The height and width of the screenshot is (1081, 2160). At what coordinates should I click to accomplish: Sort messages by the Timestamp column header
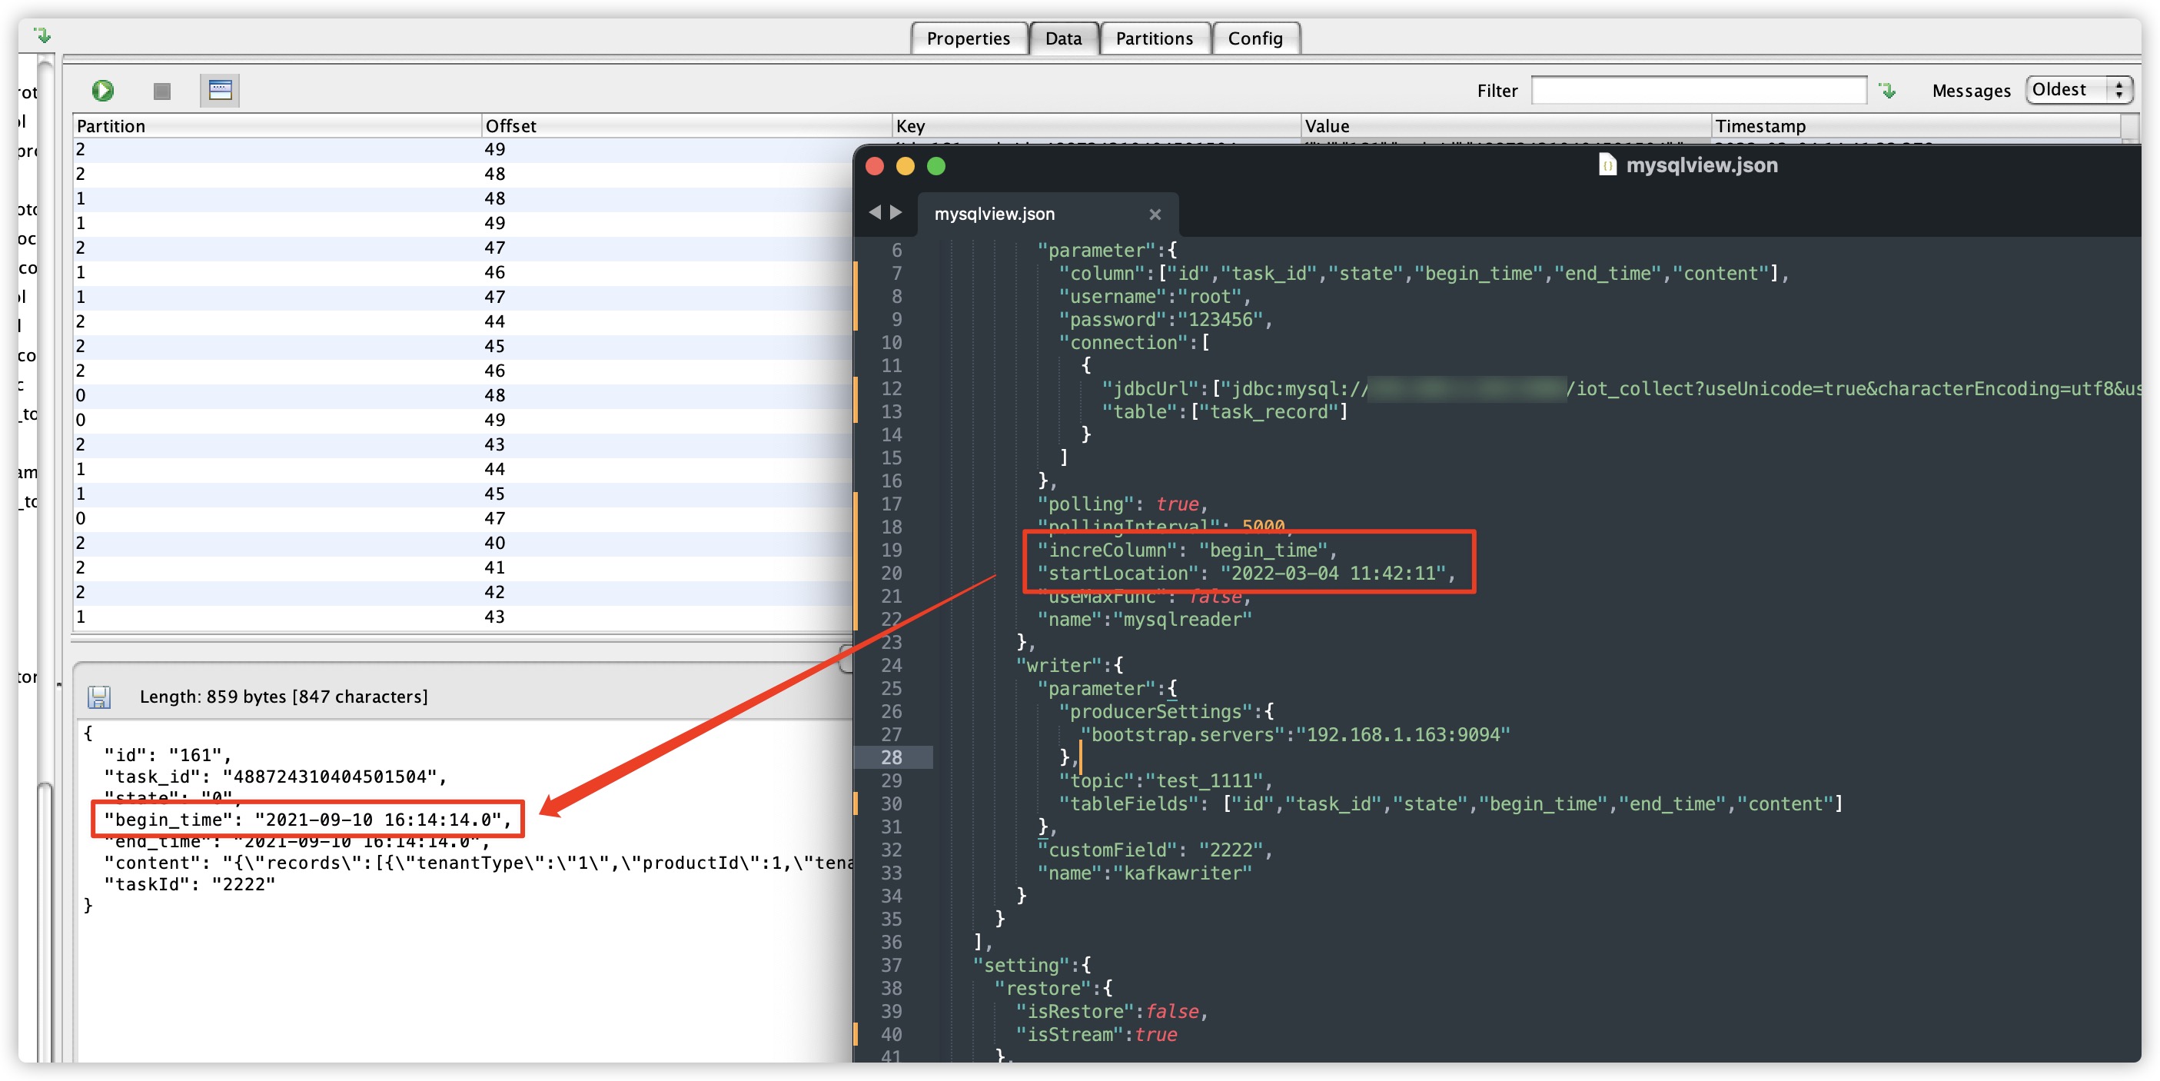[x=1760, y=126]
